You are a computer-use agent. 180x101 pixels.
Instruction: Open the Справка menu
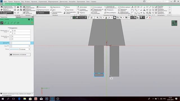[93, 2]
